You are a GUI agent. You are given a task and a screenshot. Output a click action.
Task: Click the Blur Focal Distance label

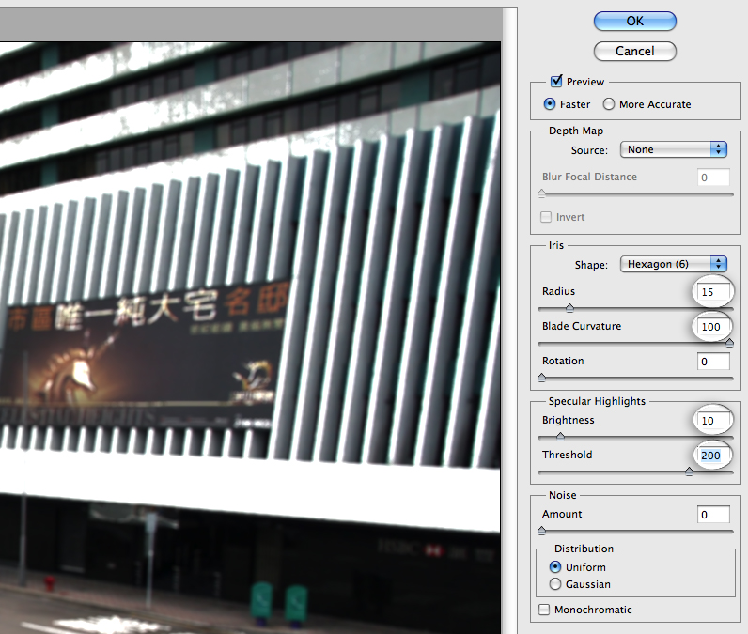pos(589,177)
